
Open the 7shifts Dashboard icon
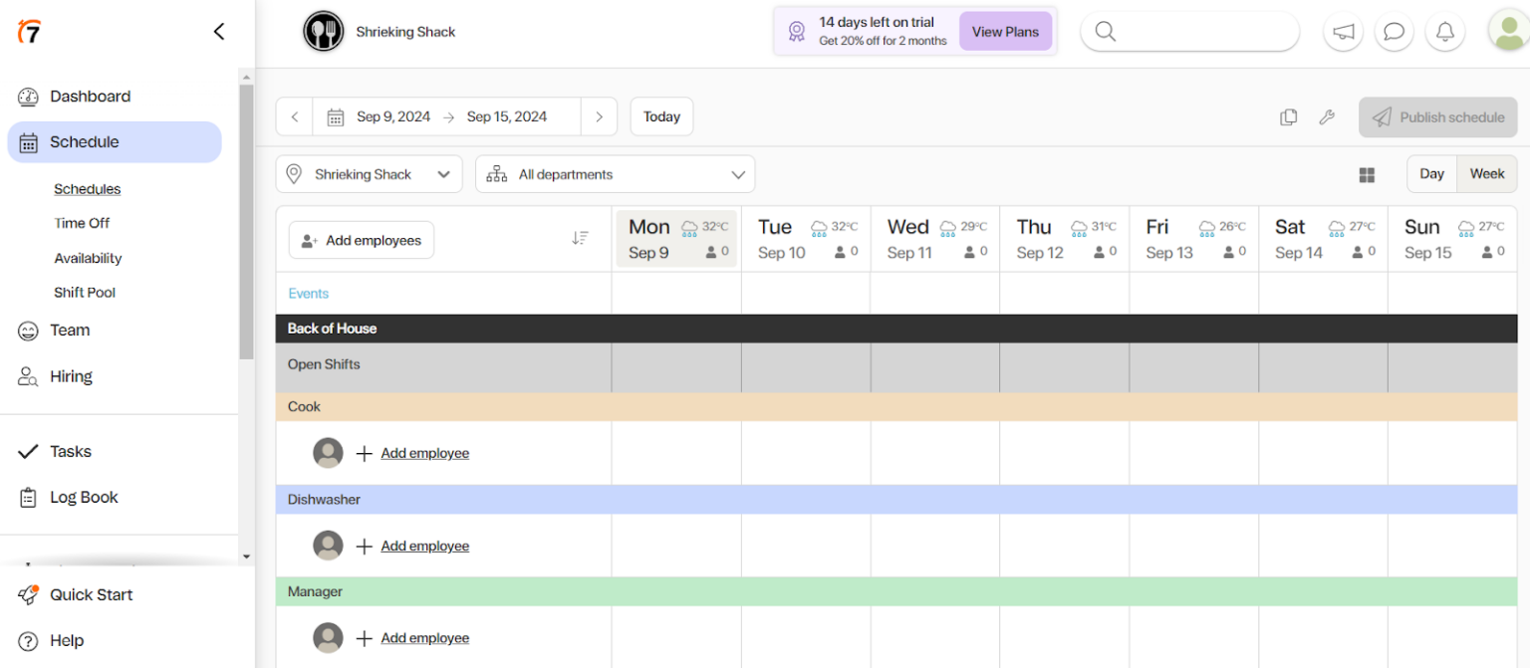pyautogui.click(x=29, y=96)
